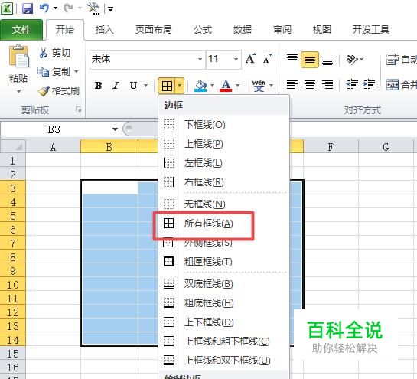Viewport: 417px width, 379px height.
Task: Click the Redo arrow icon
Action: click(x=69, y=8)
